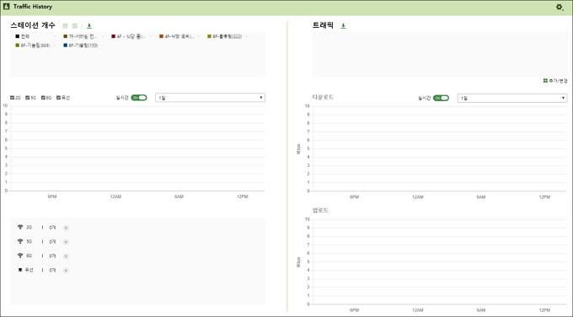Toggle the 유선 checkbox above the station chart
This screenshot has width=573, height=317.
[x=58, y=98]
